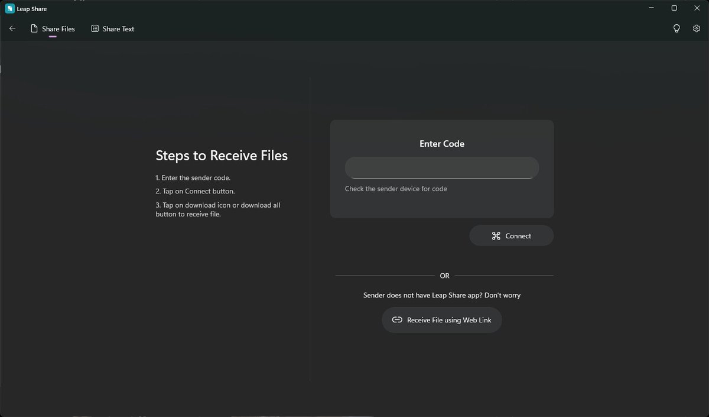Click the 'Enter Code' heading
The image size is (709, 417).
pos(442,144)
